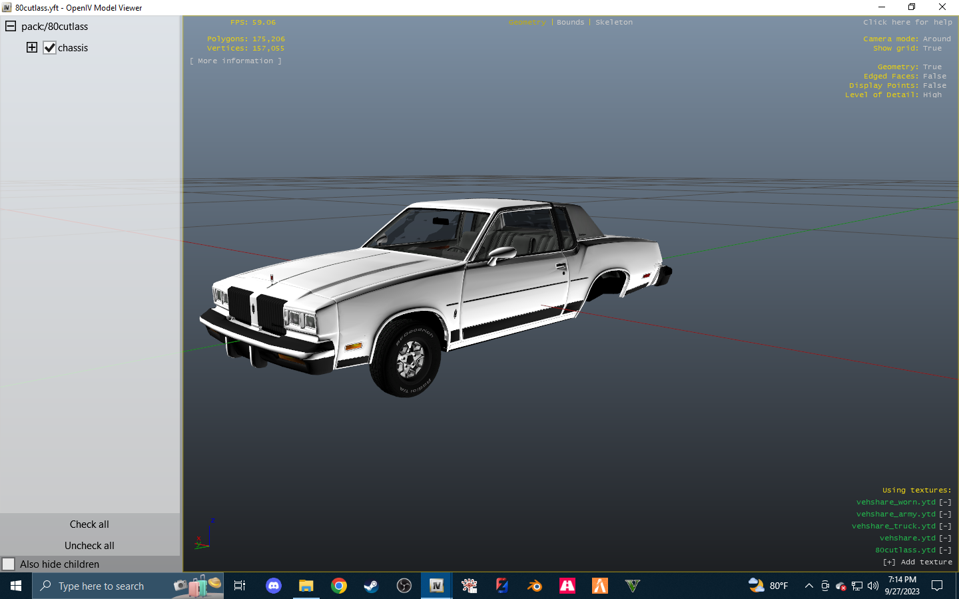959x599 pixels.
Task: Click Here for help in the viewer
Action: click(x=907, y=22)
